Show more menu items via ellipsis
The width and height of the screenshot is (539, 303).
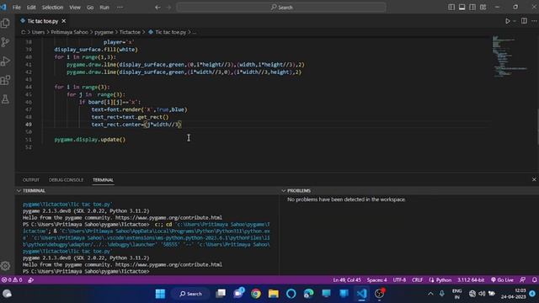(120, 8)
